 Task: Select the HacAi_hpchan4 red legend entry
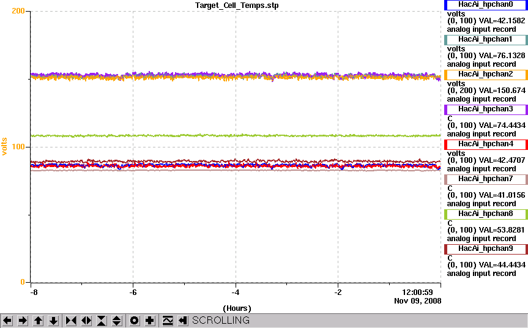[x=486, y=144]
